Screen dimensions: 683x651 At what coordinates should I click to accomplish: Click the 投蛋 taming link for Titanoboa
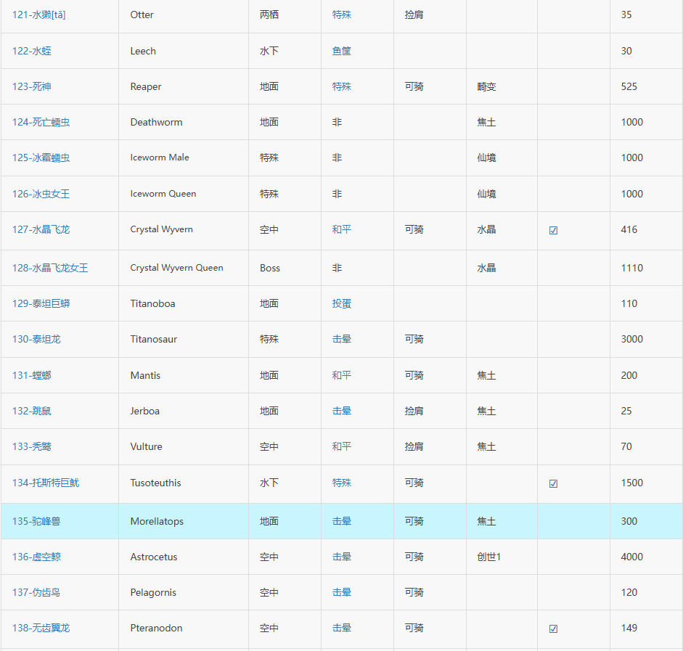click(341, 303)
